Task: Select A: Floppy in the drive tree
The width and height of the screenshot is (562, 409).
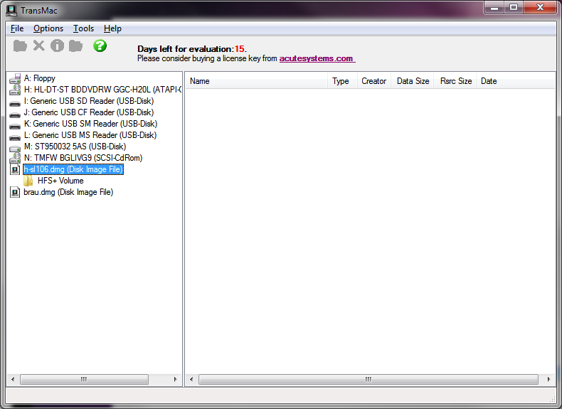Action: (x=39, y=78)
